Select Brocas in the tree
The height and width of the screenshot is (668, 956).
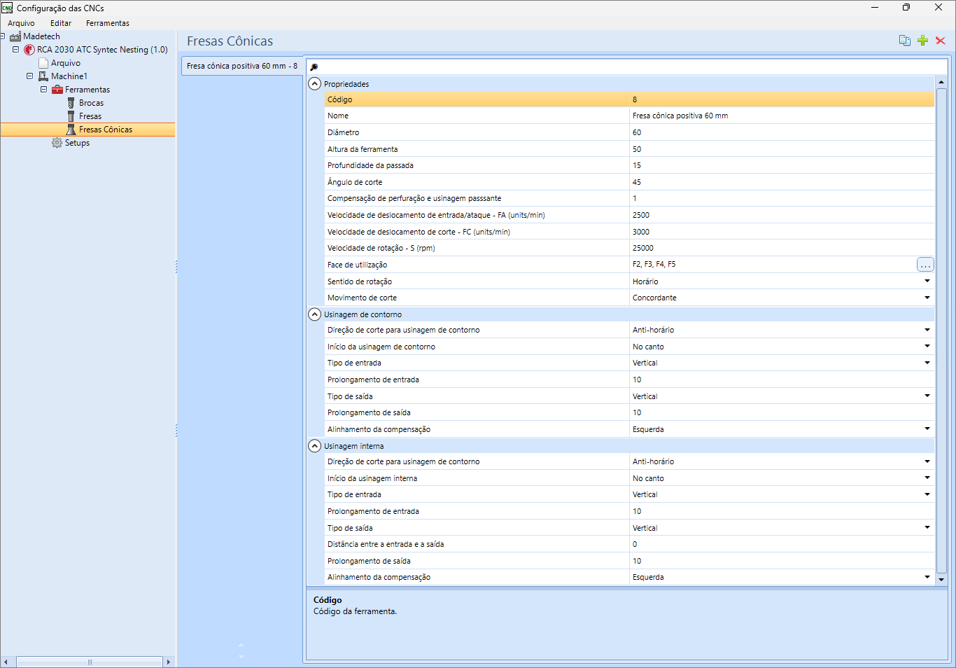tap(91, 103)
